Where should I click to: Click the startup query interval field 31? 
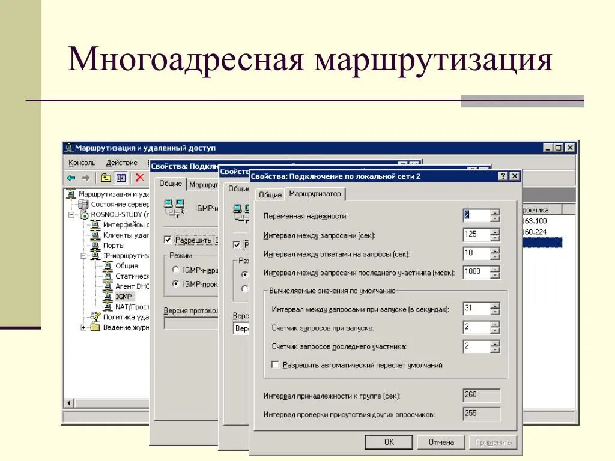coord(476,308)
